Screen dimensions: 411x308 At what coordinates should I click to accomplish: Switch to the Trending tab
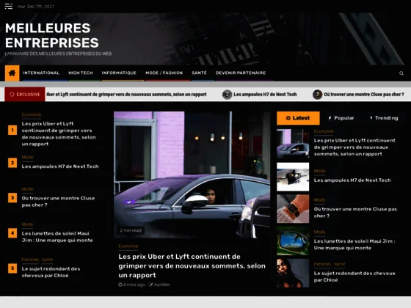(x=384, y=118)
